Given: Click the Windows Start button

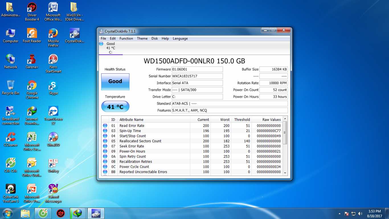Looking at the screenshot, I should coord(8,213).
